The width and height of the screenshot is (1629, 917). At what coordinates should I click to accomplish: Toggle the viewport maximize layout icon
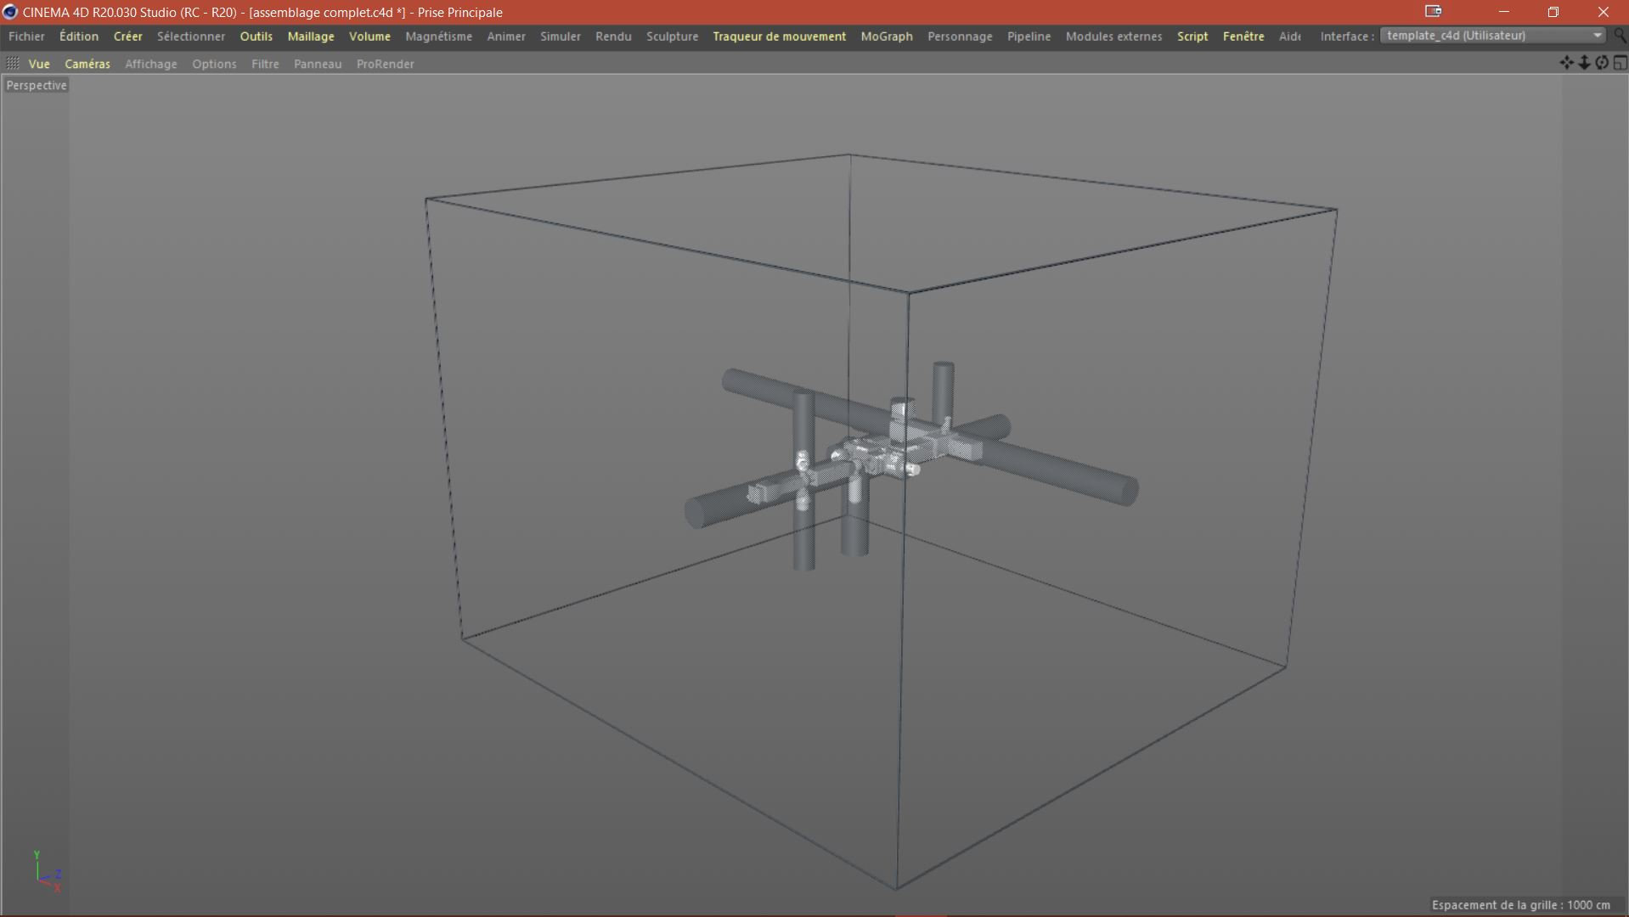(1620, 63)
